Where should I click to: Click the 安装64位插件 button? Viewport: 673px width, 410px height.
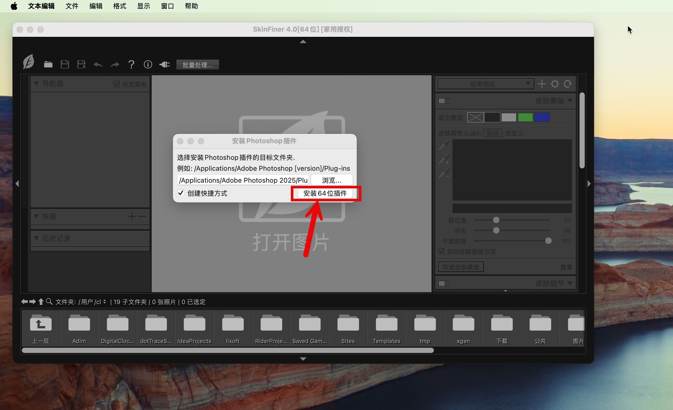coord(325,193)
